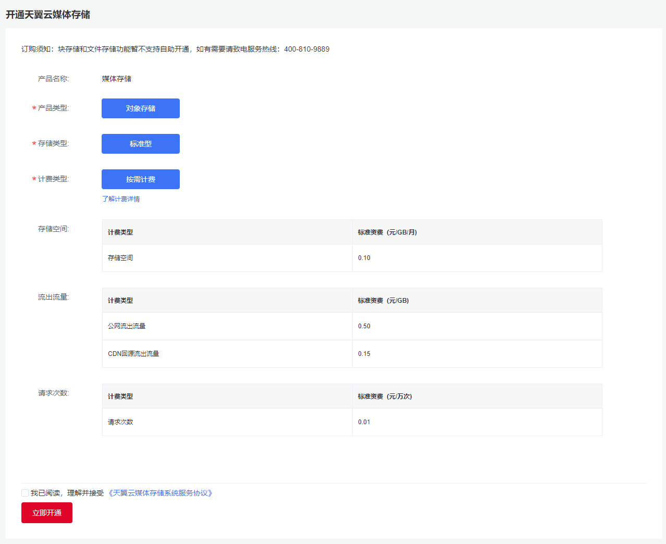Select the 对象存储 product type button
The width and height of the screenshot is (666, 544).
click(x=141, y=108)
